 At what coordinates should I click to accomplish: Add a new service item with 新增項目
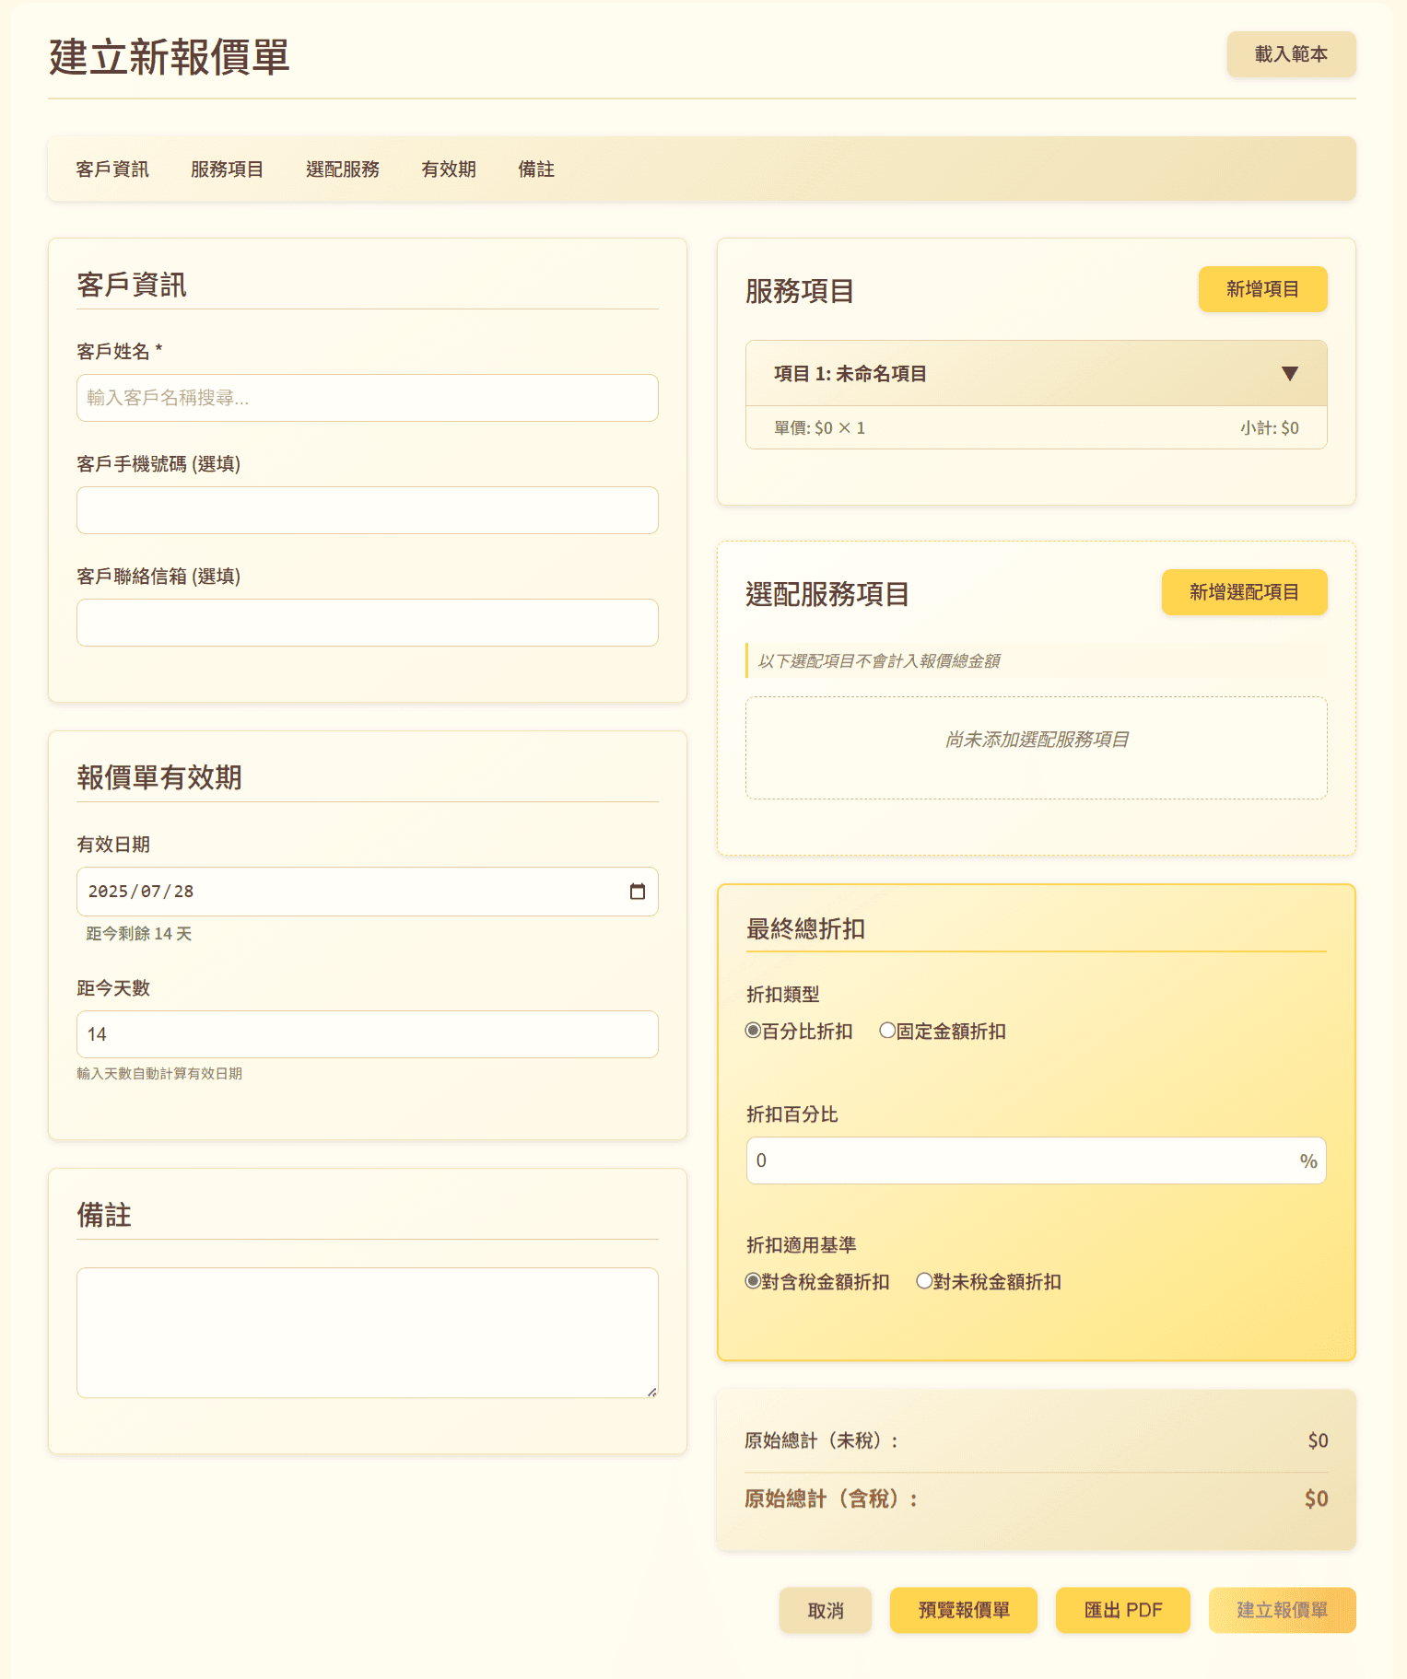click(1261, 289)
